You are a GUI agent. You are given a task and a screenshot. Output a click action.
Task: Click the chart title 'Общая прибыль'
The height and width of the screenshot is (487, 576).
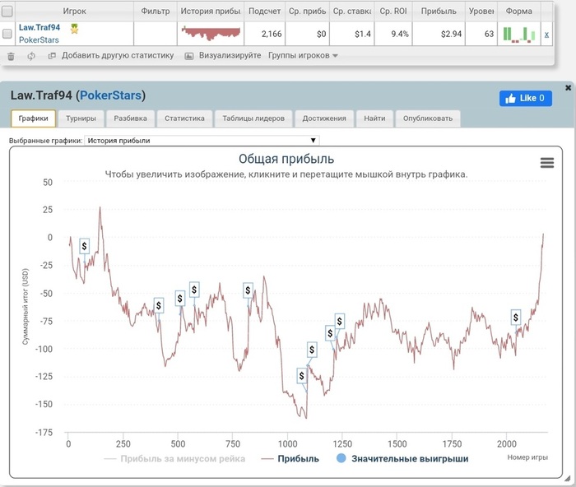click(x=286, y=159)
